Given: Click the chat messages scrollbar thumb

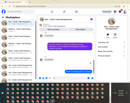Looking at the screenshot, I should [94, 66].
